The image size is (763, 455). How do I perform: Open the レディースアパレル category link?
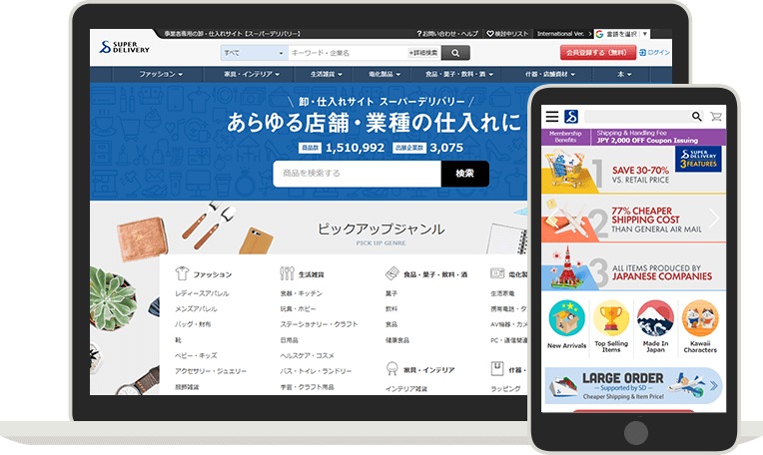tap(202, 293)
